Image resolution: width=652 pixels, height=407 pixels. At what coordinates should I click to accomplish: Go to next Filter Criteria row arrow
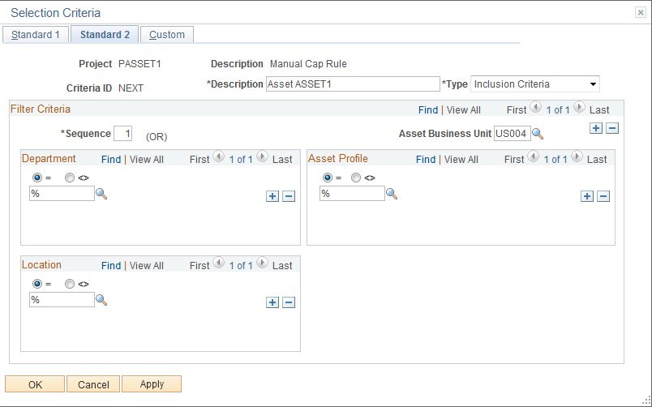579,108
